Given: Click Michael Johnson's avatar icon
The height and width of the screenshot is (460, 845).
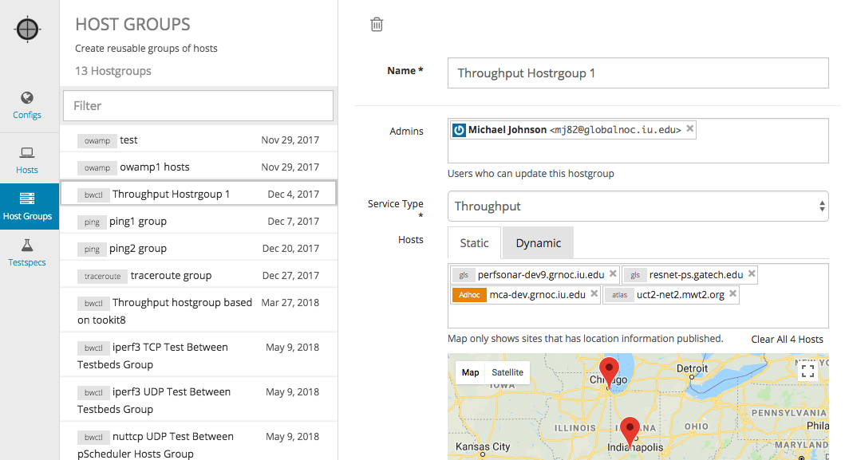Looking at the screenshot, I should click(x=459, y=130).
